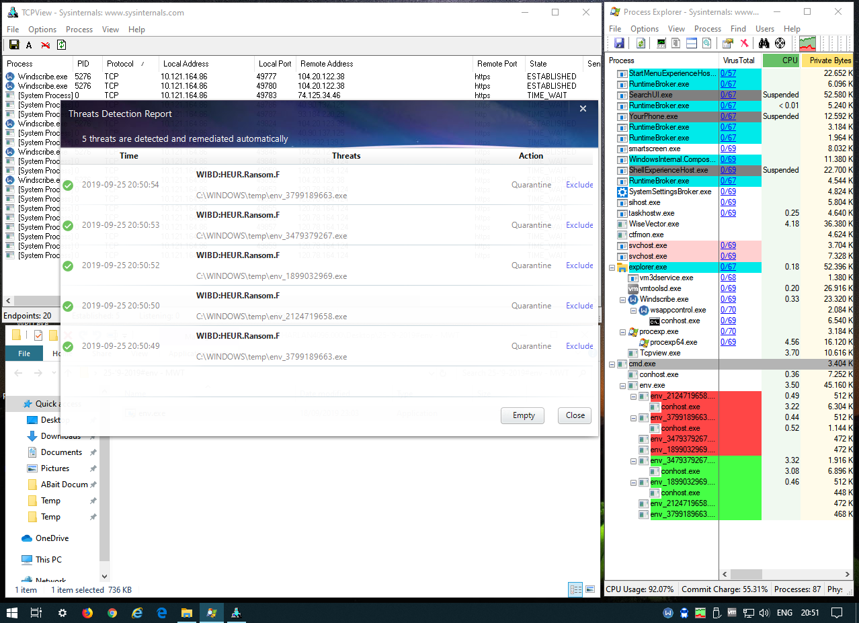The height and width of the screenshot is (623, 859).
Task: Click Close button in Threats Detection Report
Action: (x=575, y=415)
